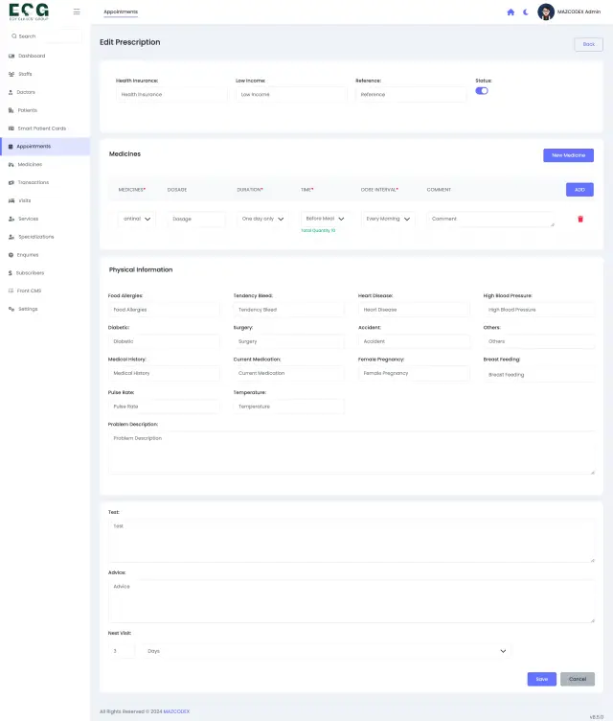This screenshot has height=721, width=613.
Task: Click the Temperature input
Action: tap(289, 407)
